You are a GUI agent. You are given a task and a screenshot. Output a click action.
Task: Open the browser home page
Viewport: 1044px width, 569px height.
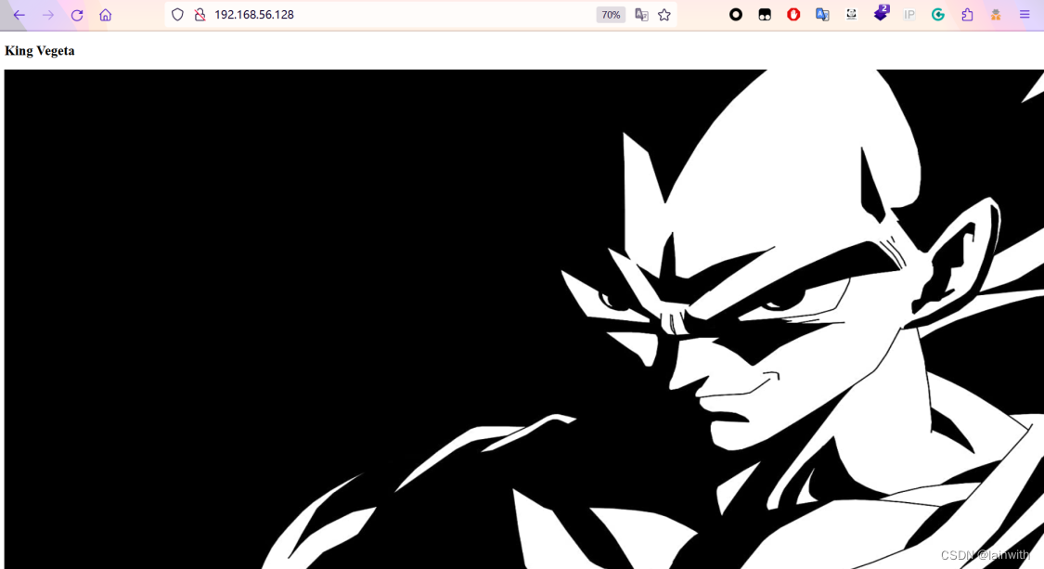pyautogui.click(x=105, y=15)
